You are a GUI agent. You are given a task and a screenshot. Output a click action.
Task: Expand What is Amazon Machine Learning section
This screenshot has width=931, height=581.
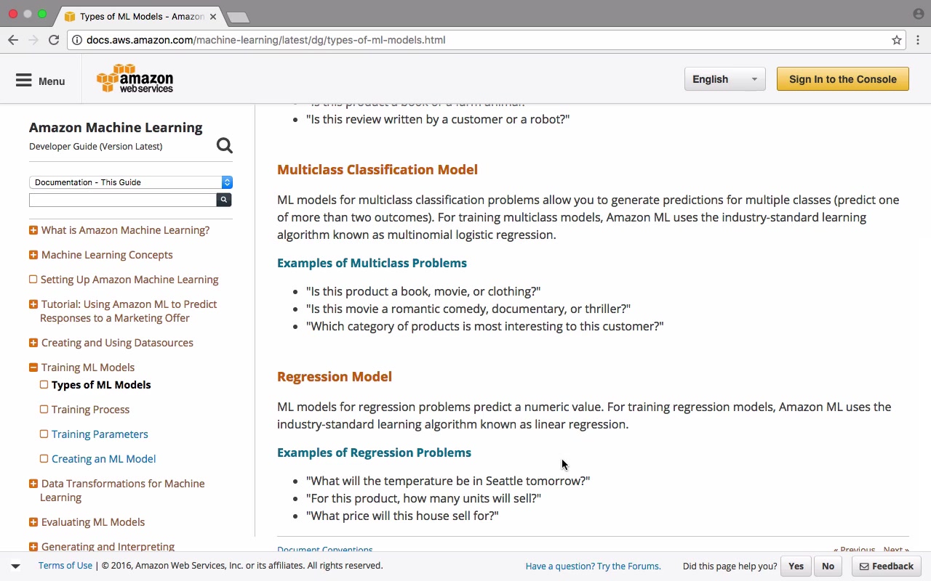33,230
